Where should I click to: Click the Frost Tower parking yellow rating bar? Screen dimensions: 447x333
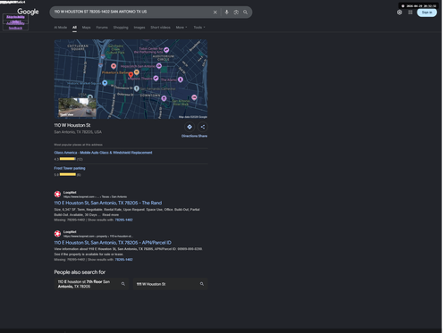(x=68, y=174)
